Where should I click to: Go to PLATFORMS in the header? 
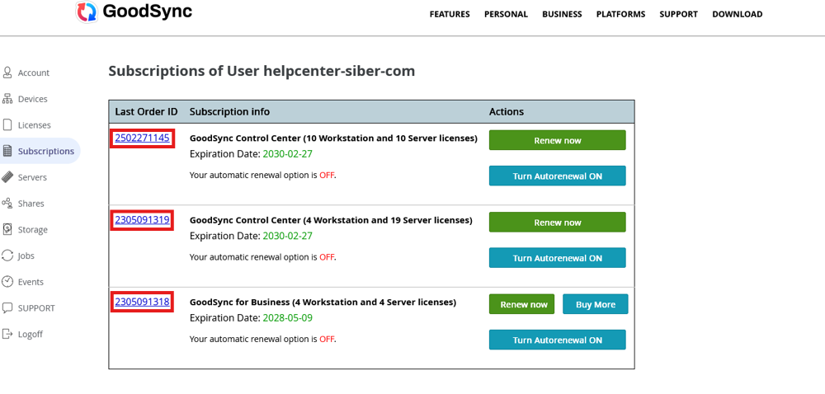point(620,14)
